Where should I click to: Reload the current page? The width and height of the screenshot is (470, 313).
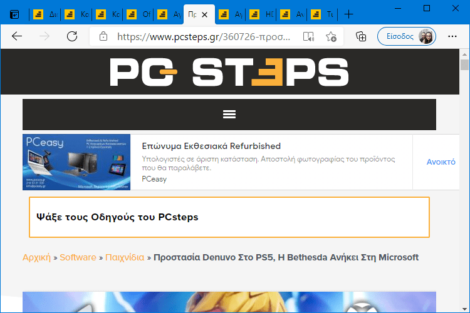coord(72,36)
